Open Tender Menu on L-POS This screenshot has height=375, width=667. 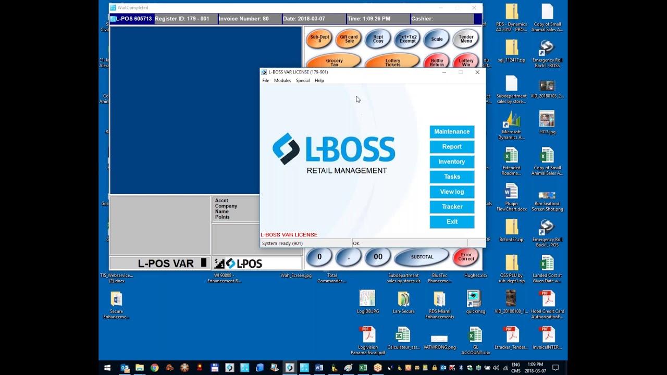pos(466,39)
